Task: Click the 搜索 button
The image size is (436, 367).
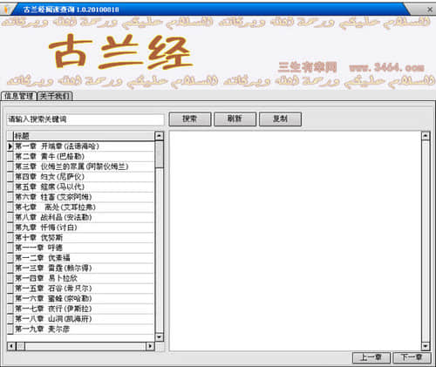Action: click(x=190, y=119)
